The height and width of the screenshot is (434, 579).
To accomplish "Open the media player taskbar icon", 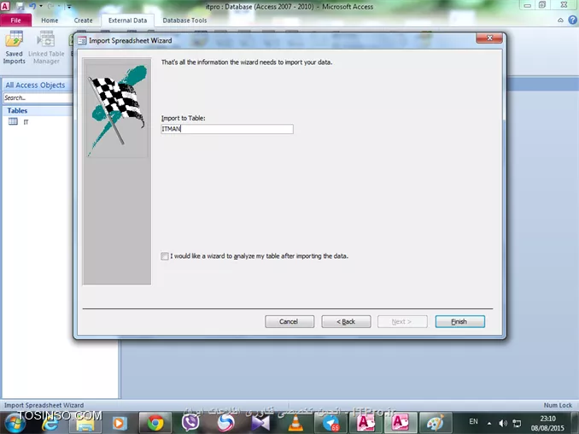I will (x=120, y=423).
